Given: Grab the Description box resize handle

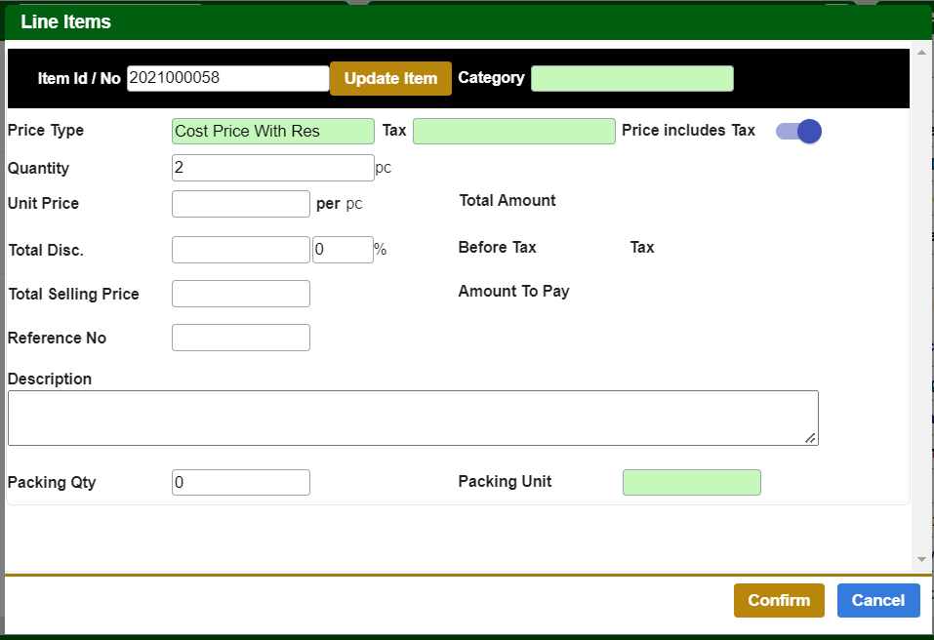Looking at the screenshot, I should tap(810, 438).
